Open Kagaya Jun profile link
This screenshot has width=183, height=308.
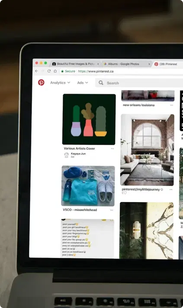click(78, 154)
